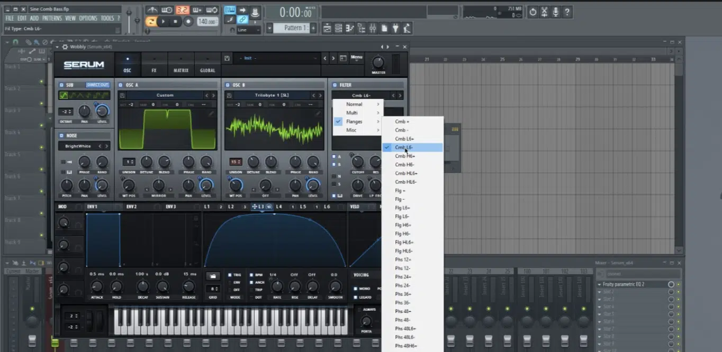Expand the Normal filter submenu
Viewport: 722px width, 352px height.
[x=357, y=104]
